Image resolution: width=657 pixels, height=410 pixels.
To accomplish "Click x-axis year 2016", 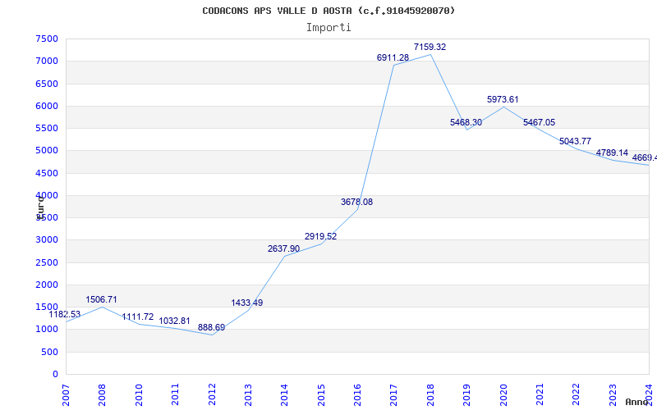I will pos(357,394).
